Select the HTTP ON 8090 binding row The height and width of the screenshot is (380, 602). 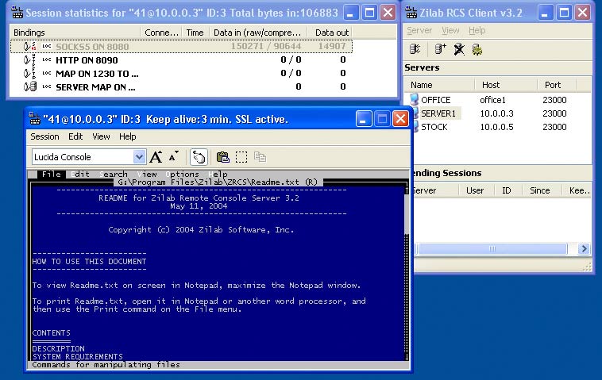pos(181,59)
